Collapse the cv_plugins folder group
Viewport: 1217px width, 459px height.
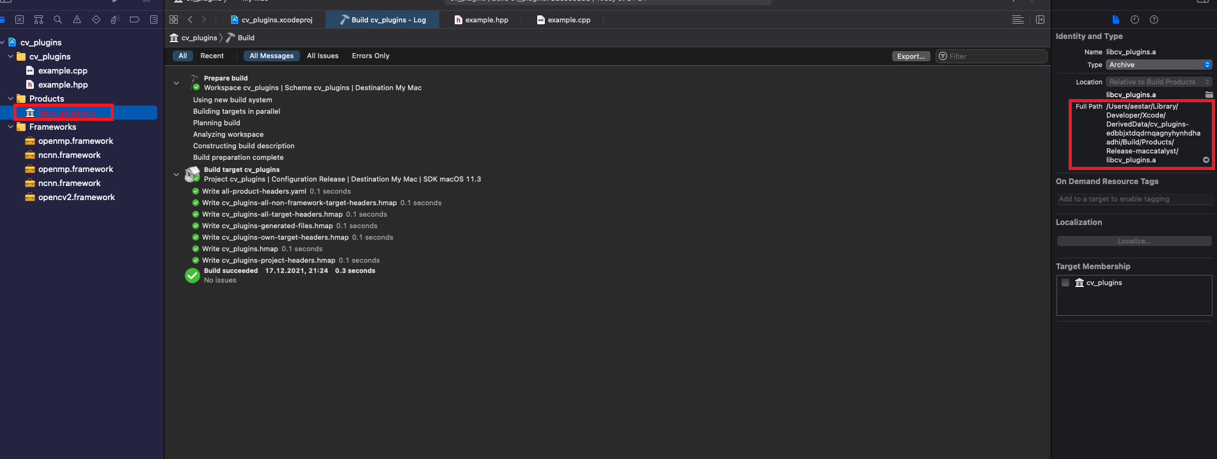click(x=10, y=56)
